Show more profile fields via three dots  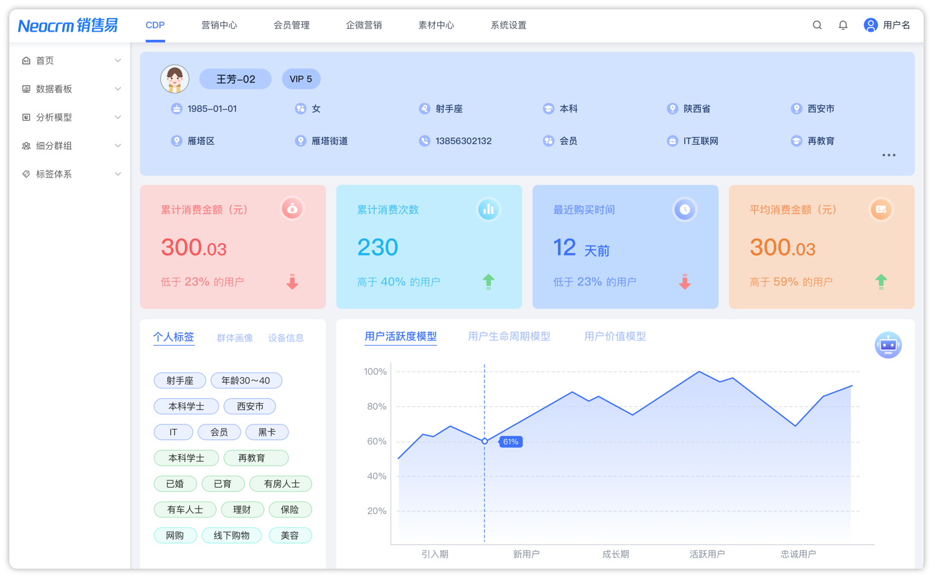pos(889,155)
